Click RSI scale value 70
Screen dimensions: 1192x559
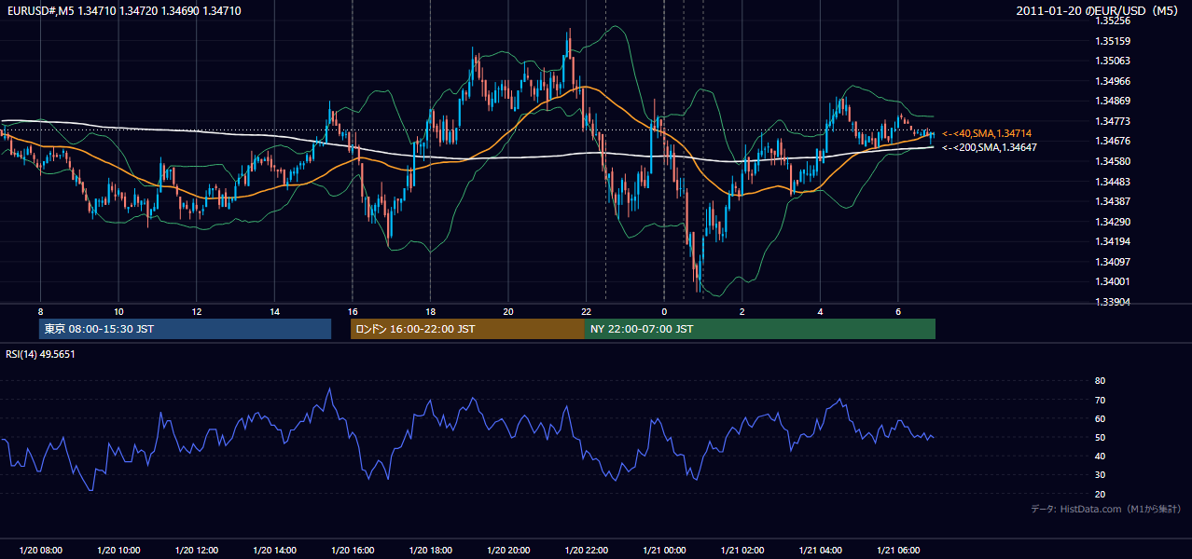(x=1100, y=400)
